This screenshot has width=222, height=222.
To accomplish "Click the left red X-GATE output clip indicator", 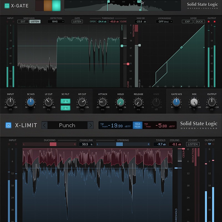I will pyautogui.click(x=209, y=22).
